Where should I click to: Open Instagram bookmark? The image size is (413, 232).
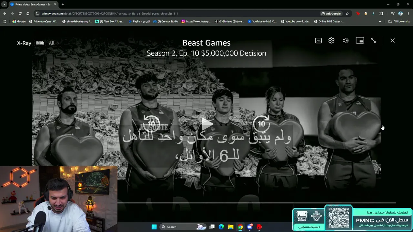[x=196, y=22]
